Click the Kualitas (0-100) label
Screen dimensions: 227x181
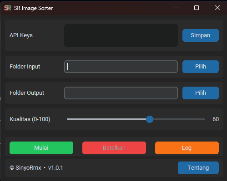(30, 119)
